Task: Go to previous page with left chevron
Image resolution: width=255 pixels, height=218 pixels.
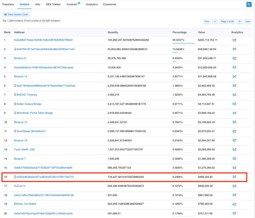Action: (x=215, y=22)
